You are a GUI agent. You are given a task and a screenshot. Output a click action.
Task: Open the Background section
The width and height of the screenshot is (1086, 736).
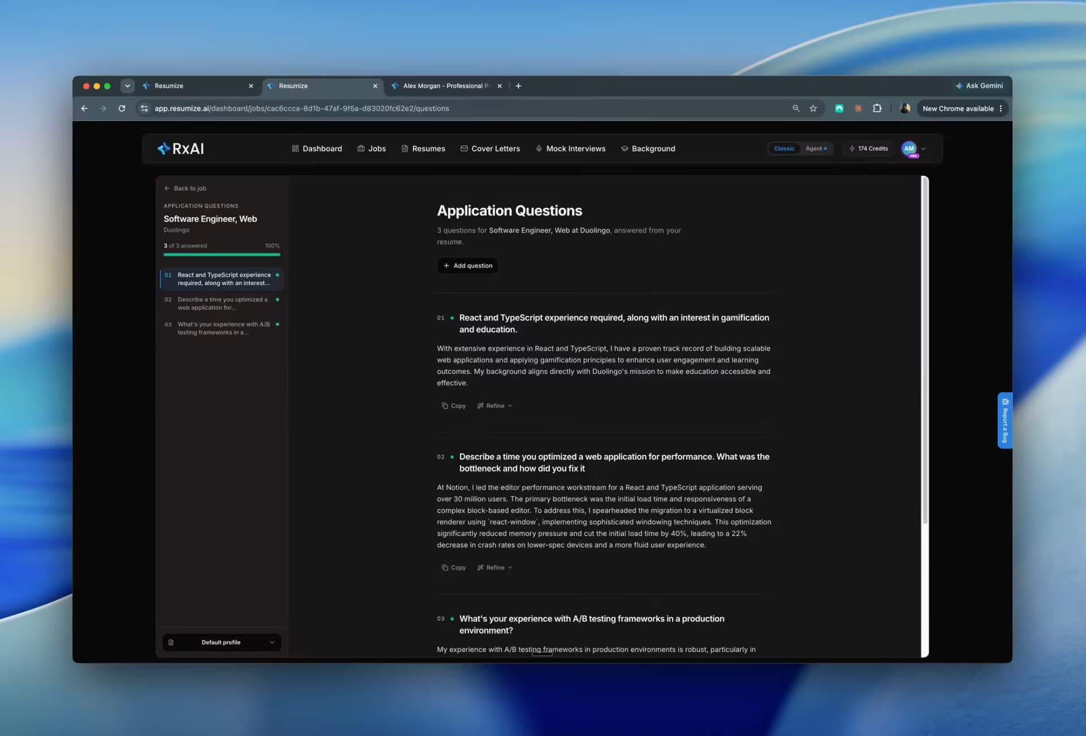648,149
